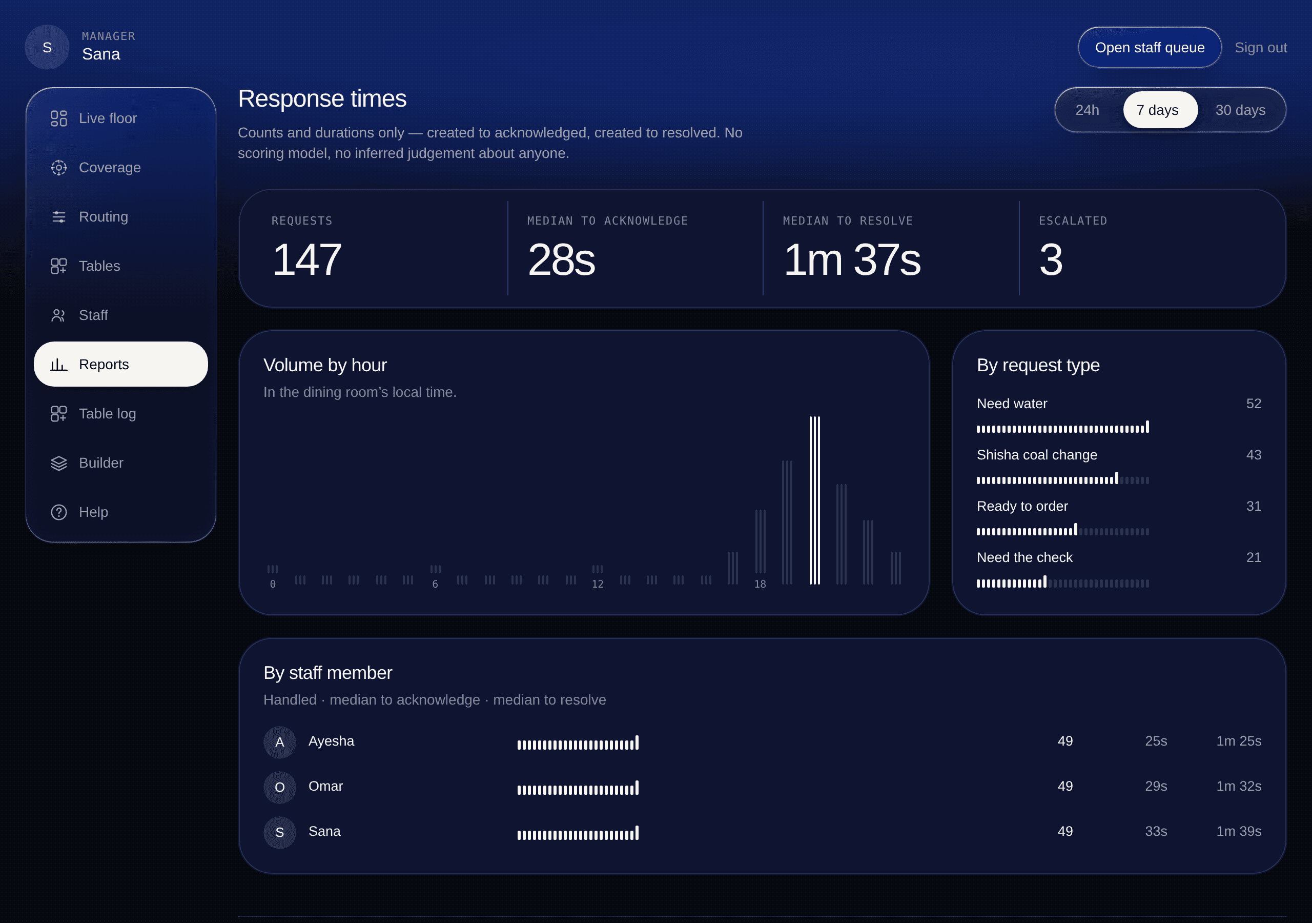Click the By staff member heading
This screenshot has height=923, width=1312.
point(328,673)
